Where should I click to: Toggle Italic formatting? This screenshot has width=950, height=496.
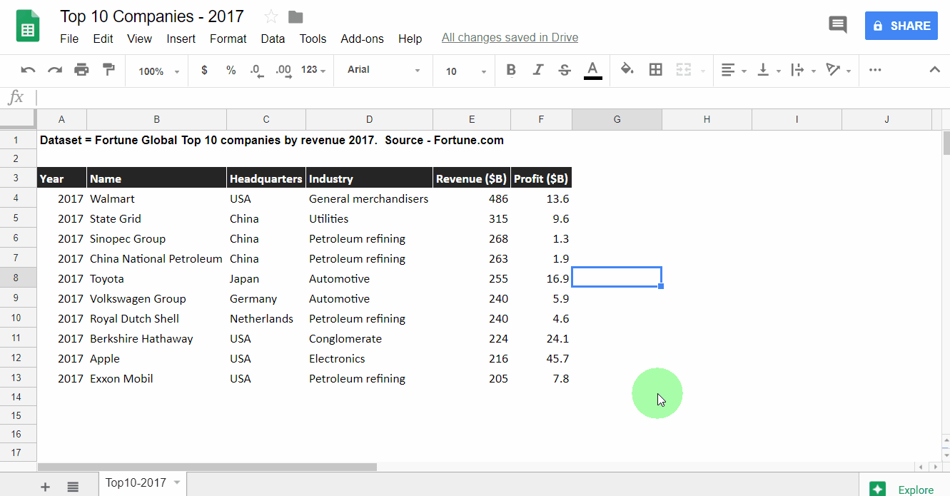538,70
